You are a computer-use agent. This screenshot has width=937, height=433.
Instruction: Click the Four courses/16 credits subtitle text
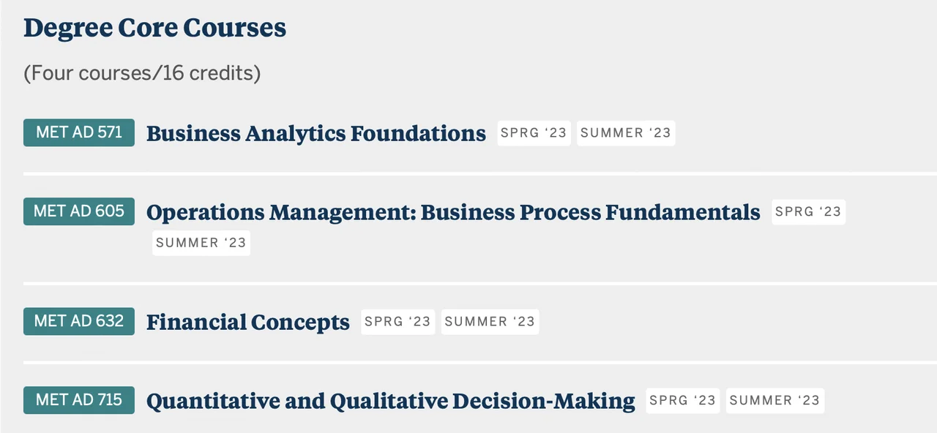click(142, 73)
